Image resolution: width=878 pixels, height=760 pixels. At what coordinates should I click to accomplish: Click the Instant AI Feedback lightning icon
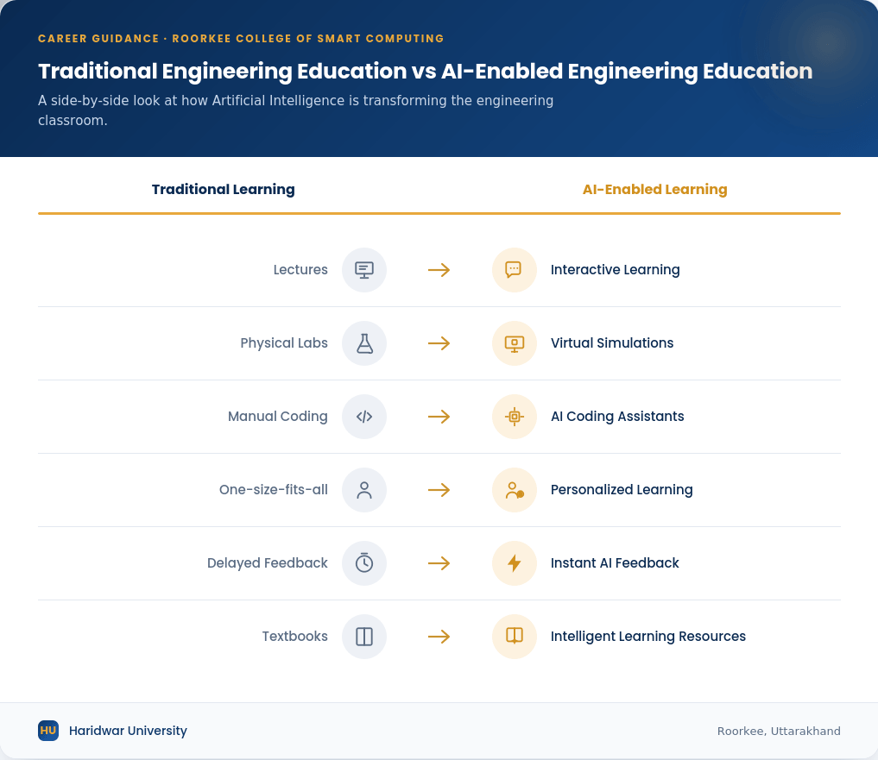(x=514, y=563)
